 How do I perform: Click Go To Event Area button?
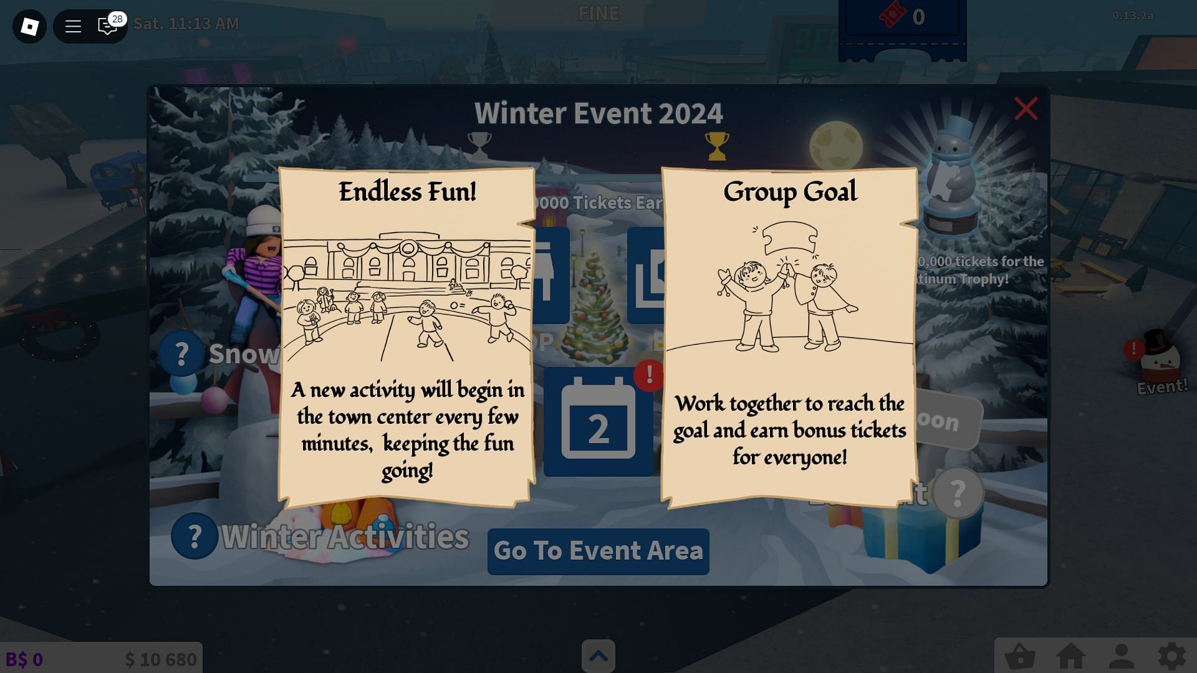click(598, 549)
